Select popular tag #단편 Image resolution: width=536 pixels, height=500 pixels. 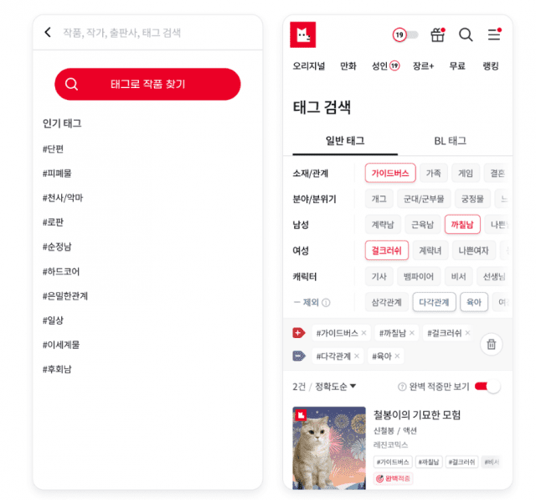(53, 149)
